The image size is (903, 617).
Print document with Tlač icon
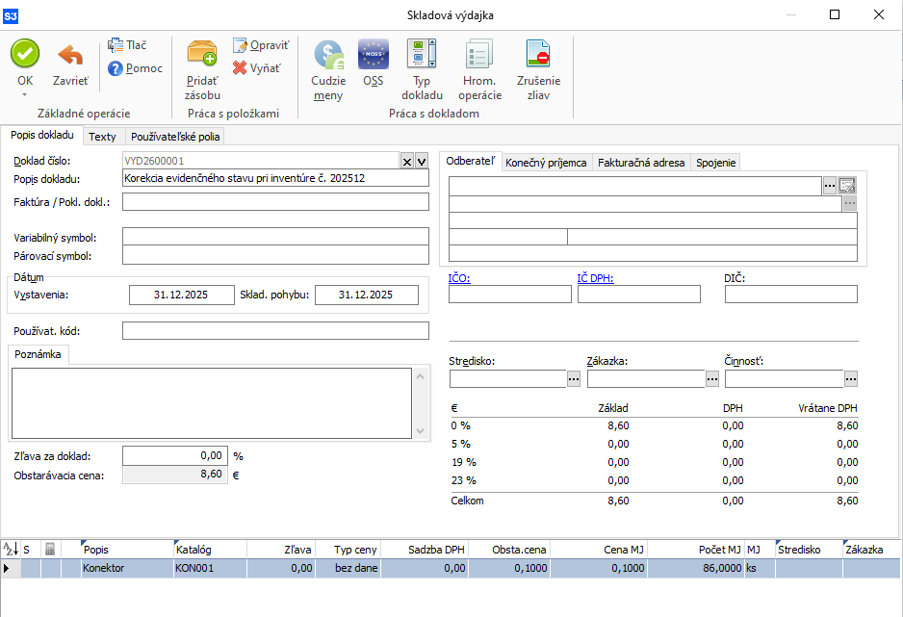click(116, 45)
